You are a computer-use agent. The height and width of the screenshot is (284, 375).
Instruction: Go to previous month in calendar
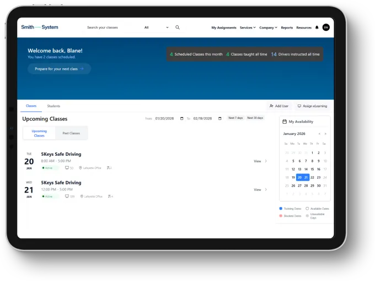[319, 134]
